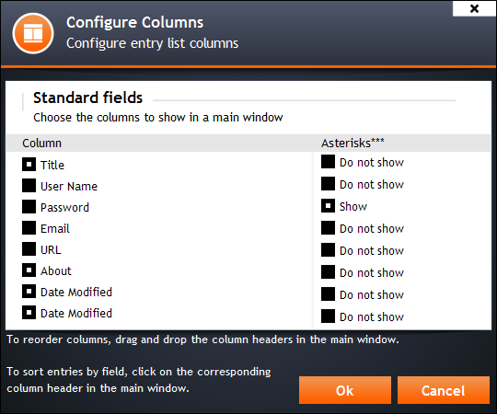
Task: Toggle the About column checkbox
Action: tap(29, 270)
